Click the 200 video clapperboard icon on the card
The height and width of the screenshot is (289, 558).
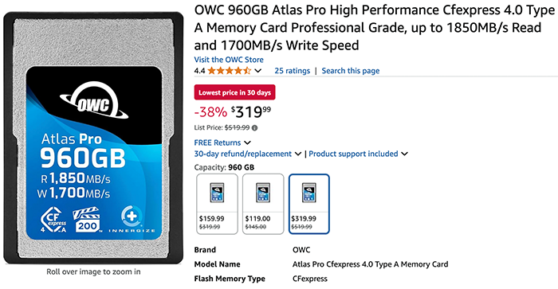click(87, 220)
